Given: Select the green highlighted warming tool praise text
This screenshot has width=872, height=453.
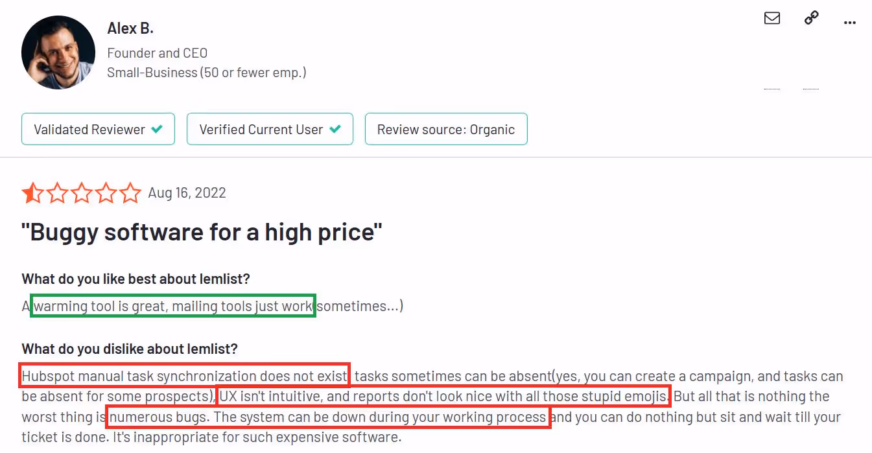Looking at the screenshot, I should point(172,305).
